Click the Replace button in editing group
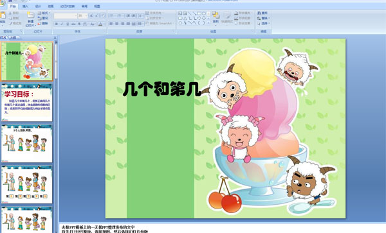 pyautogui.click(x=263, y=18)
